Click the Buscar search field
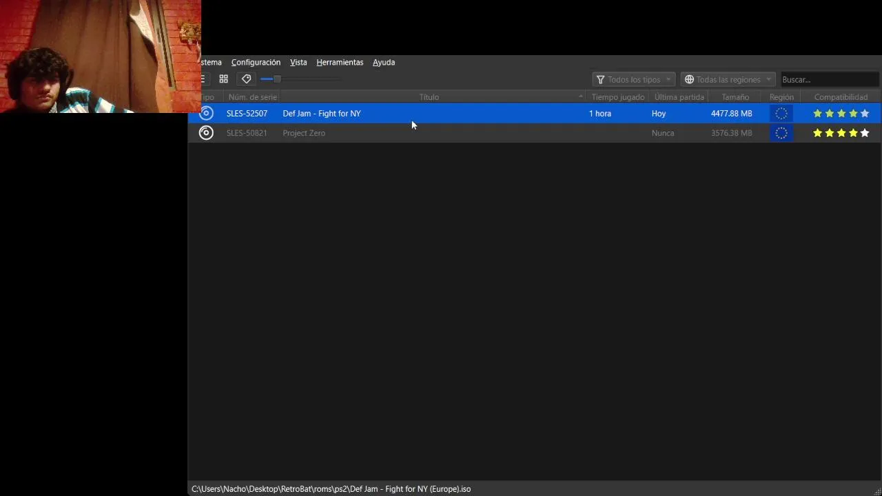882x496 pixels. tap(829, 79)
